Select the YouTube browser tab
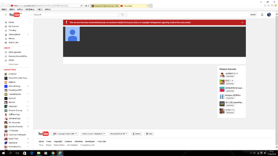The width and height of the screenshot is (278, 156). pos(133,6)
